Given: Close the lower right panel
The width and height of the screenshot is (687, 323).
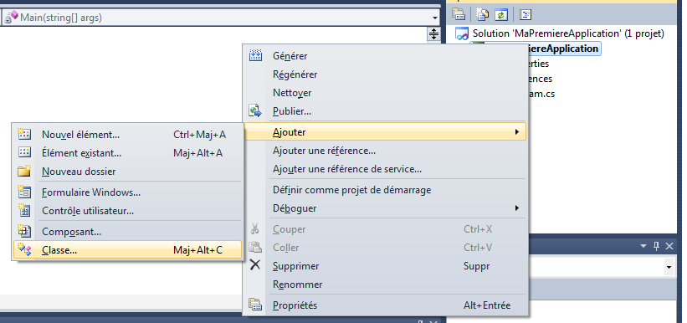Looking at the screenshot, I should (669, 246).
